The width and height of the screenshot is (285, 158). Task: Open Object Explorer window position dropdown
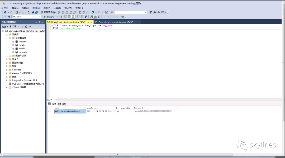coord(36,22)
